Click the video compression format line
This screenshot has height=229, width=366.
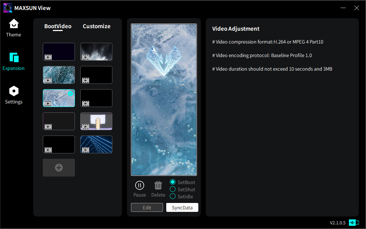tap(268, 42)
